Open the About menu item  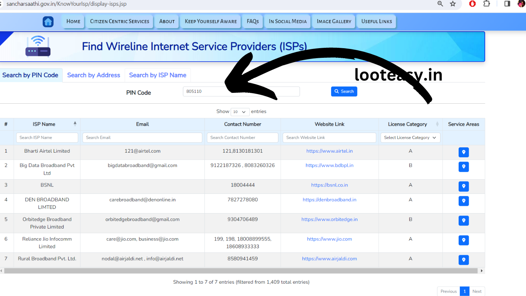pos(167,22)
